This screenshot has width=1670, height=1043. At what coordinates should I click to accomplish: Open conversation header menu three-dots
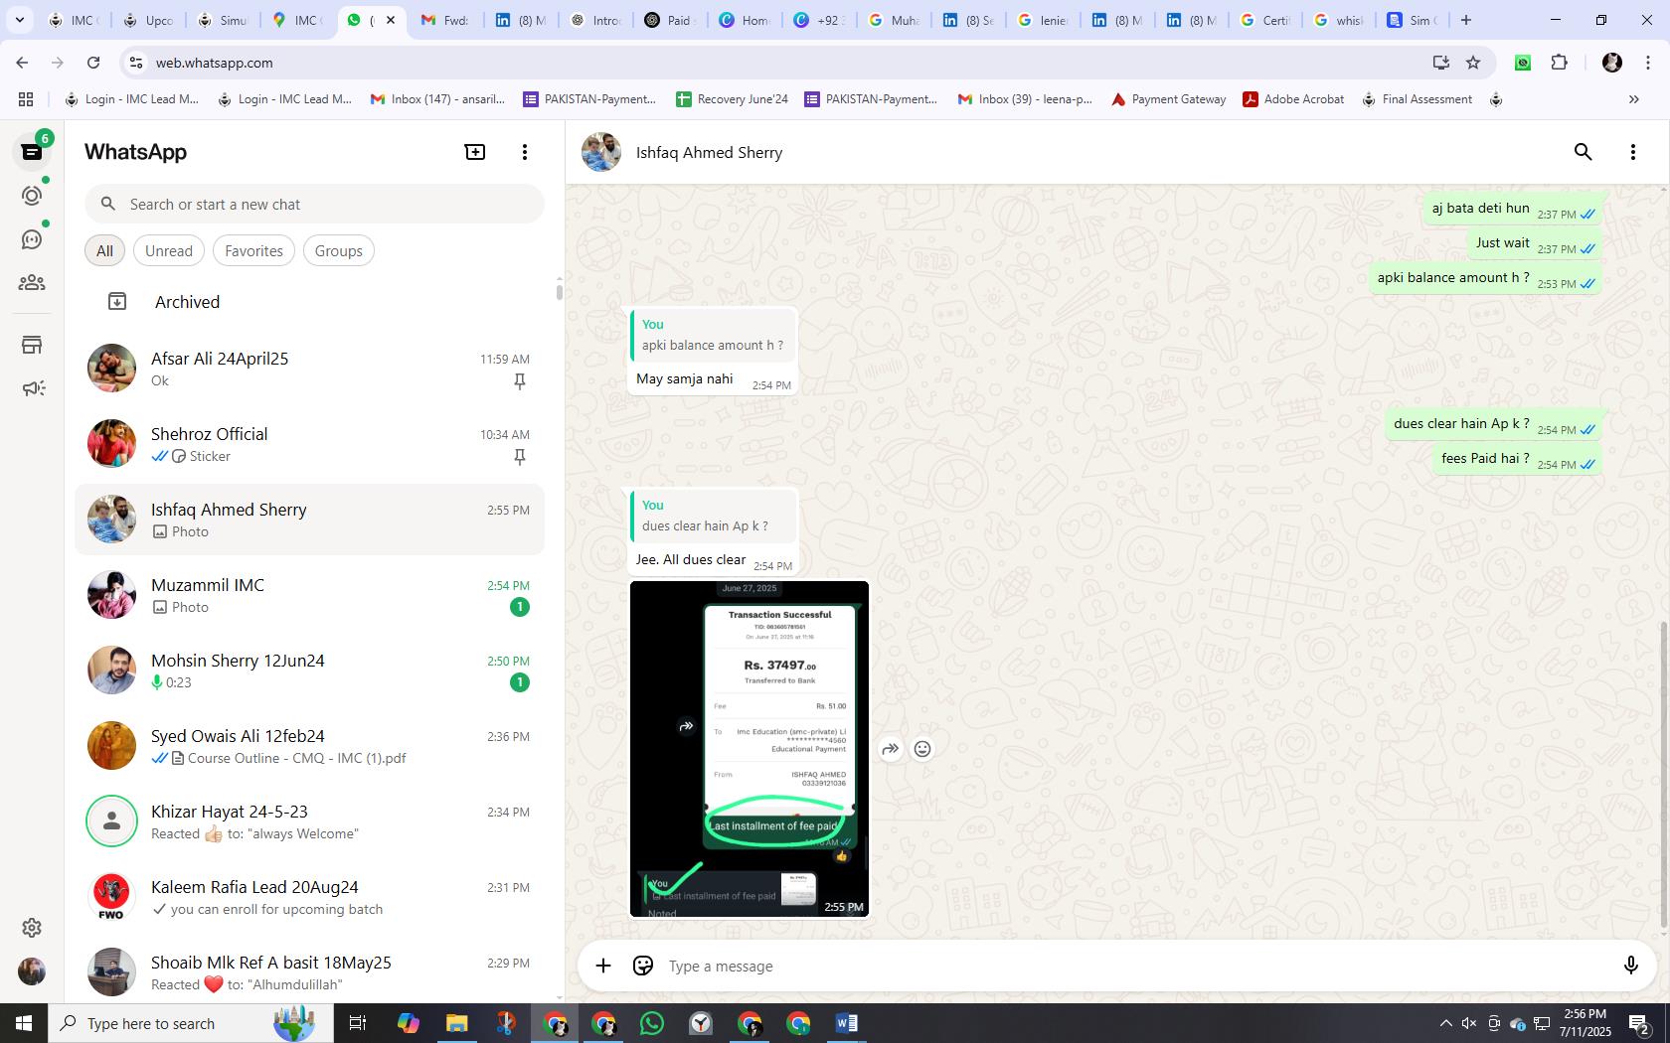tap(1633, 152)
